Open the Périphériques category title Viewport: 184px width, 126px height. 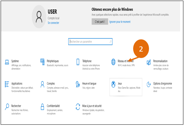[53, 61]
